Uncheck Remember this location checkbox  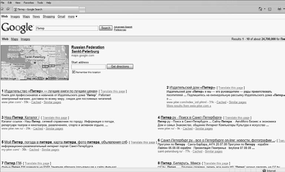pos(74,72)
